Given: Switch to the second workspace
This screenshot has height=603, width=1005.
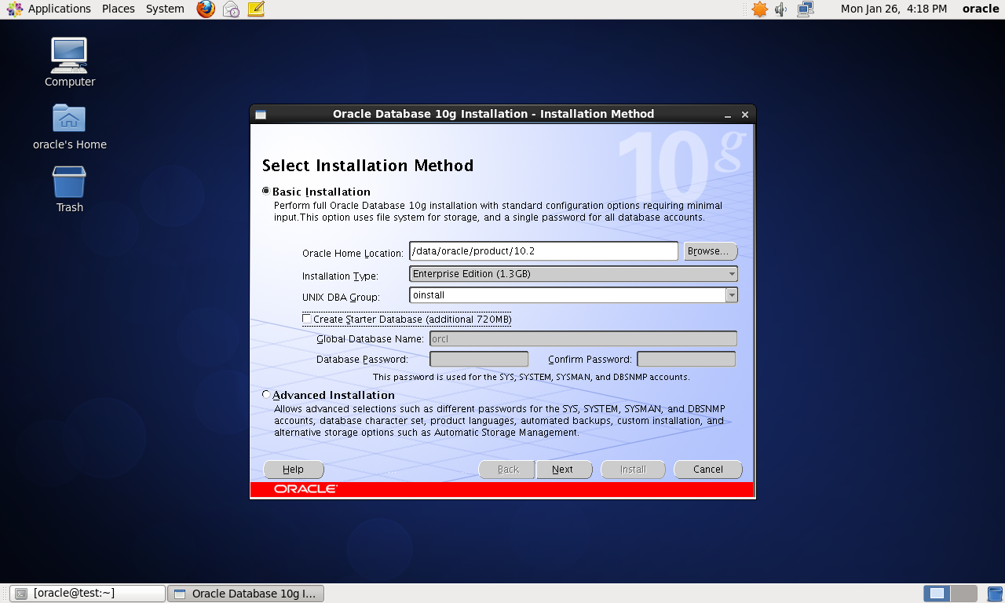Looking at the screenshot, I should [x=964, y=594].
